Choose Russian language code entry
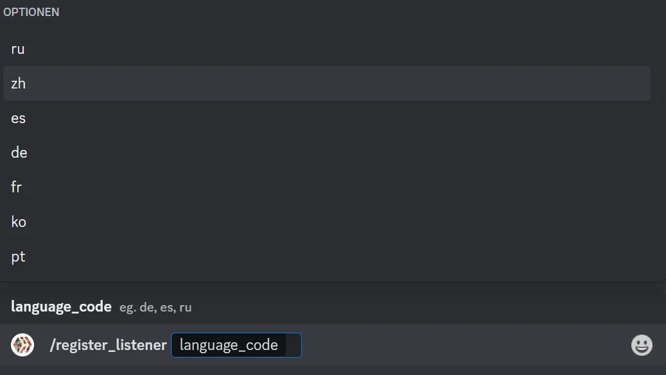 (327, 49)
